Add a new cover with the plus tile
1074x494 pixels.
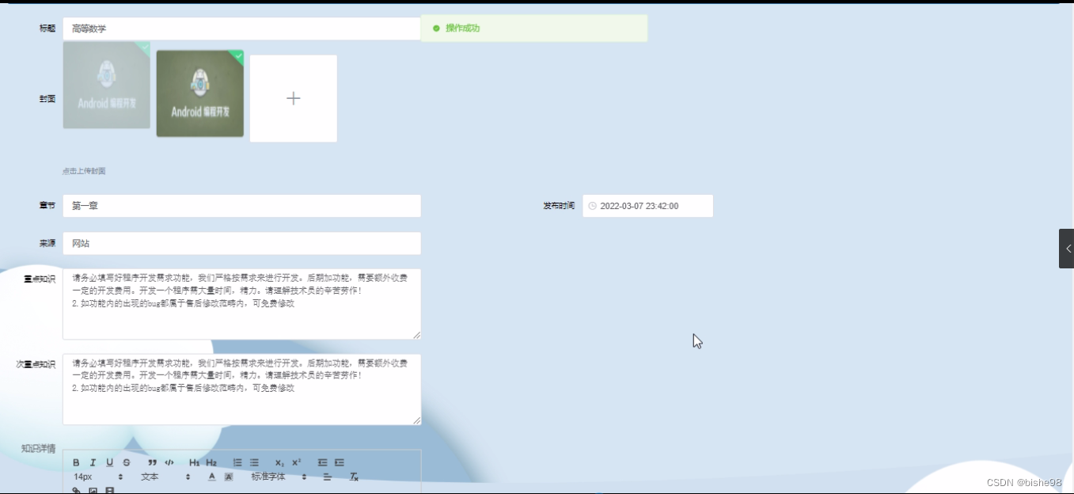click(x=294, y=98)
